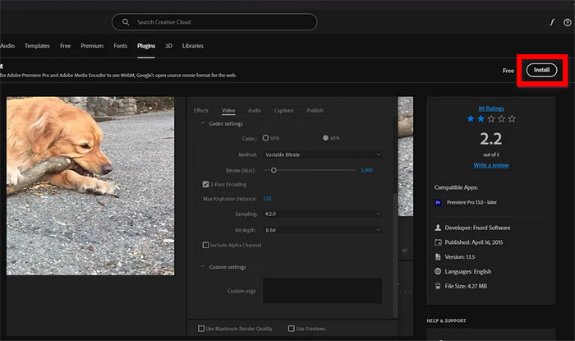Screen dimensions: 575x341
Task: Click the Write a review link
Action: click(491, 165)
